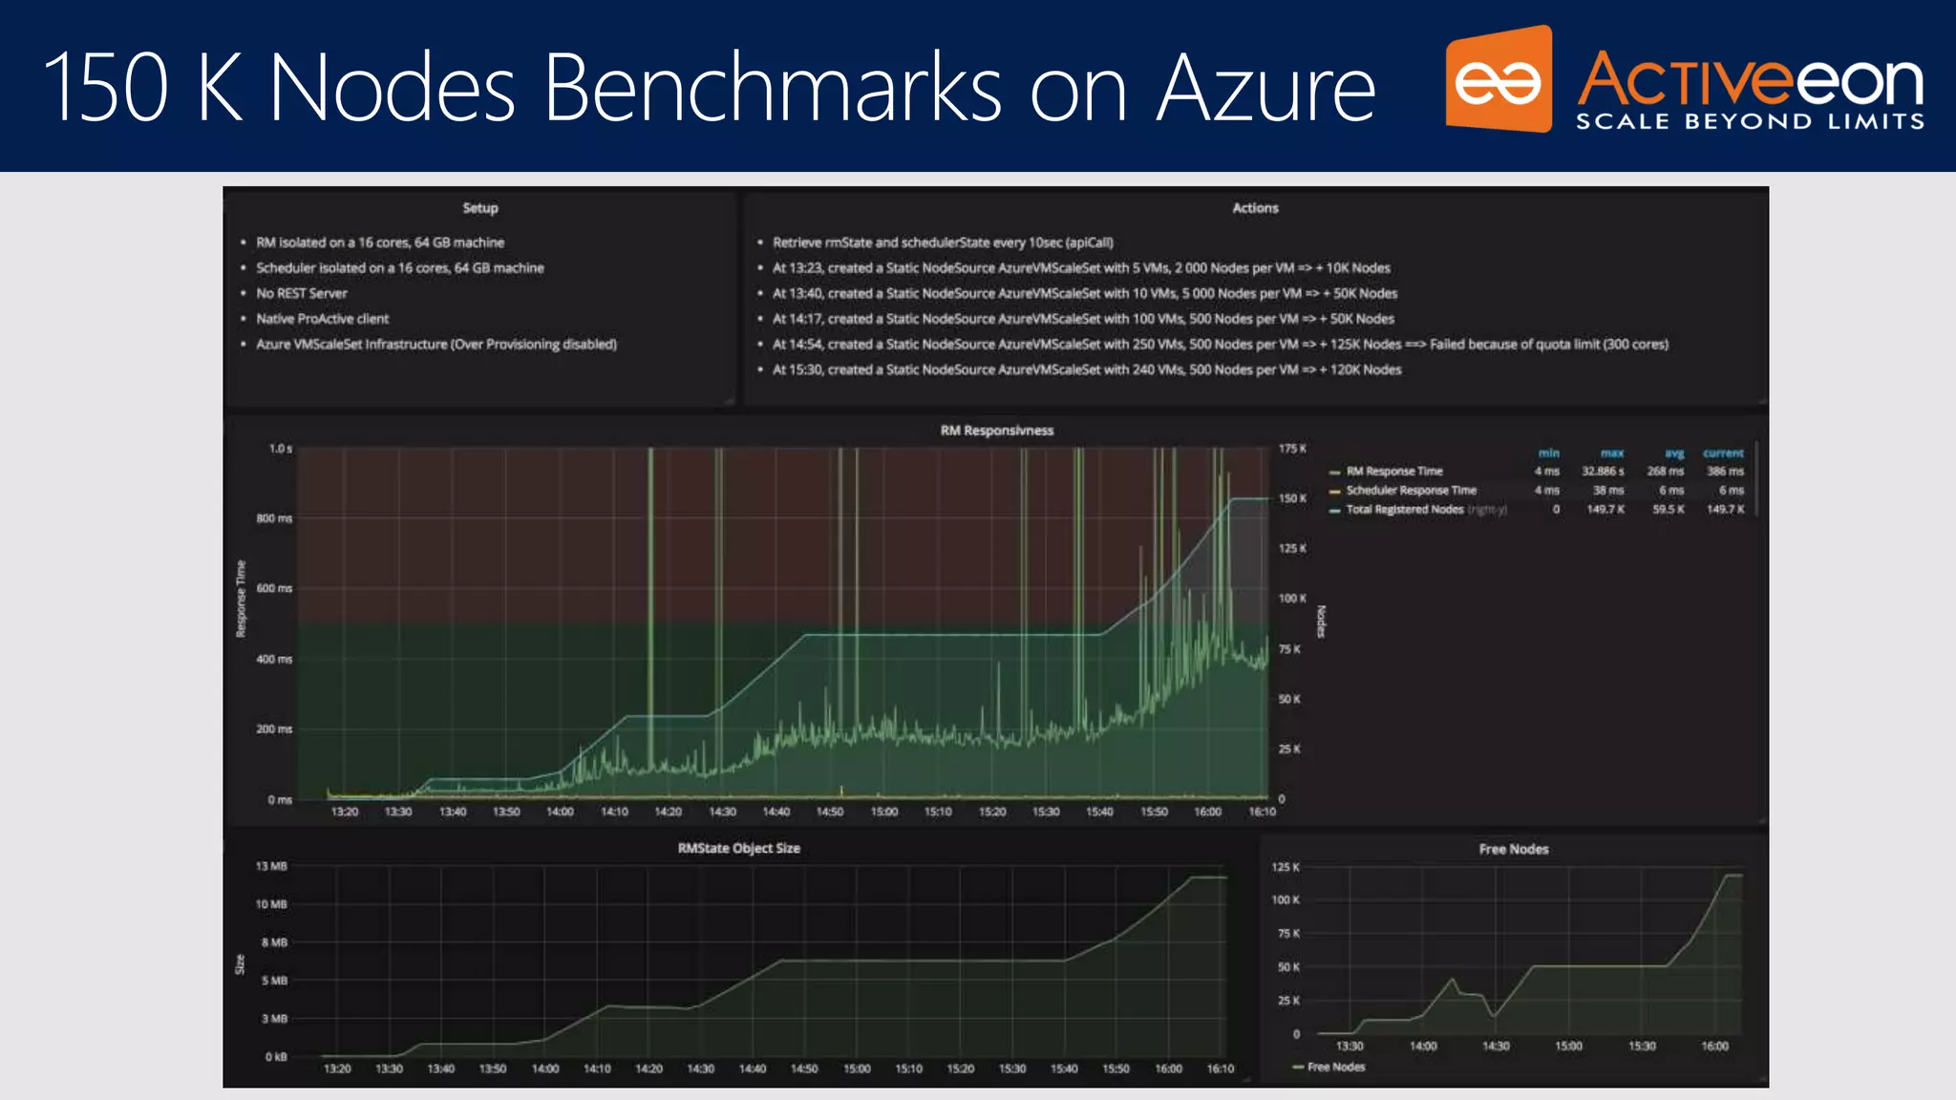1956x1100 pixels.
Task: Click the Total Registered Nodes legend color swatch
Action: pos(1335,511)
